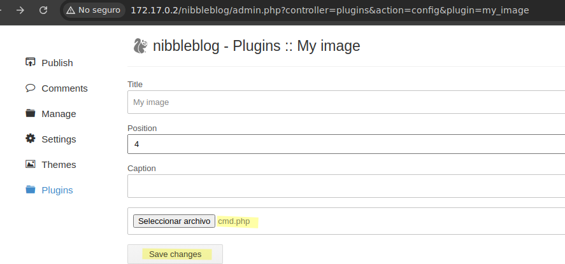
Task: Click the 'No seguro' security warning chip
Action: point(92,11)
